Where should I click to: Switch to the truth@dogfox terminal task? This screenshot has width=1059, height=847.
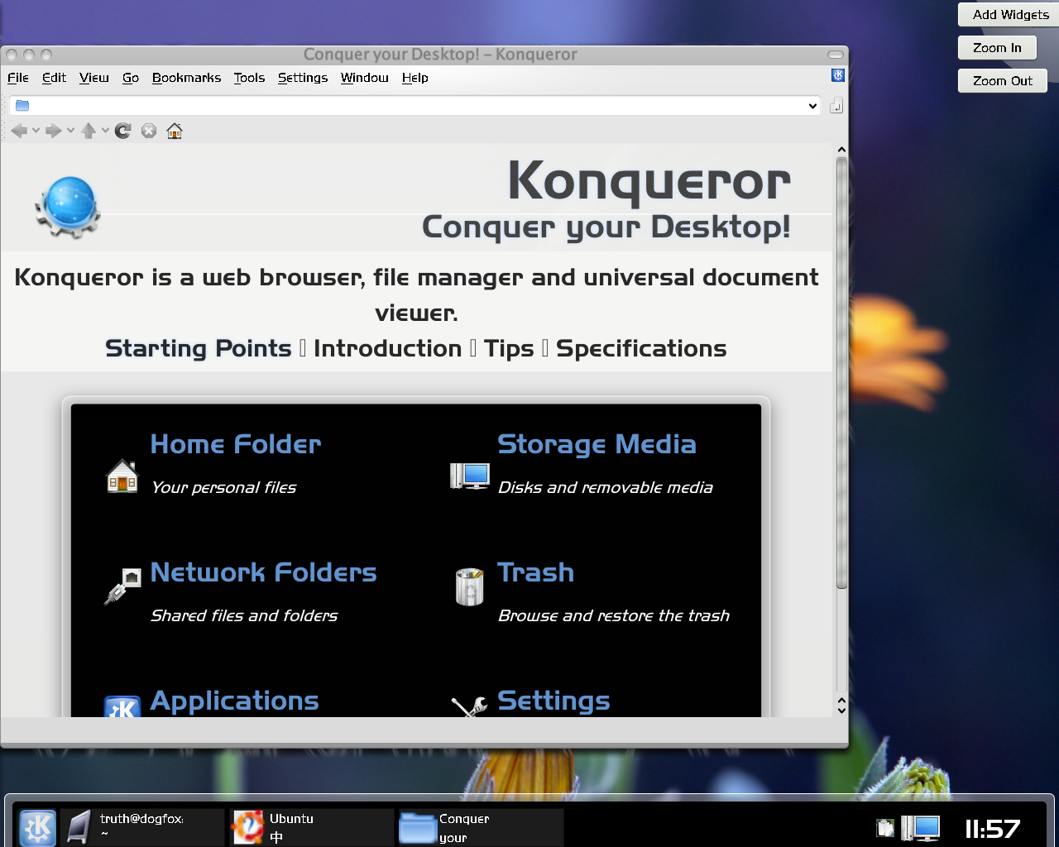coord(143,827)
